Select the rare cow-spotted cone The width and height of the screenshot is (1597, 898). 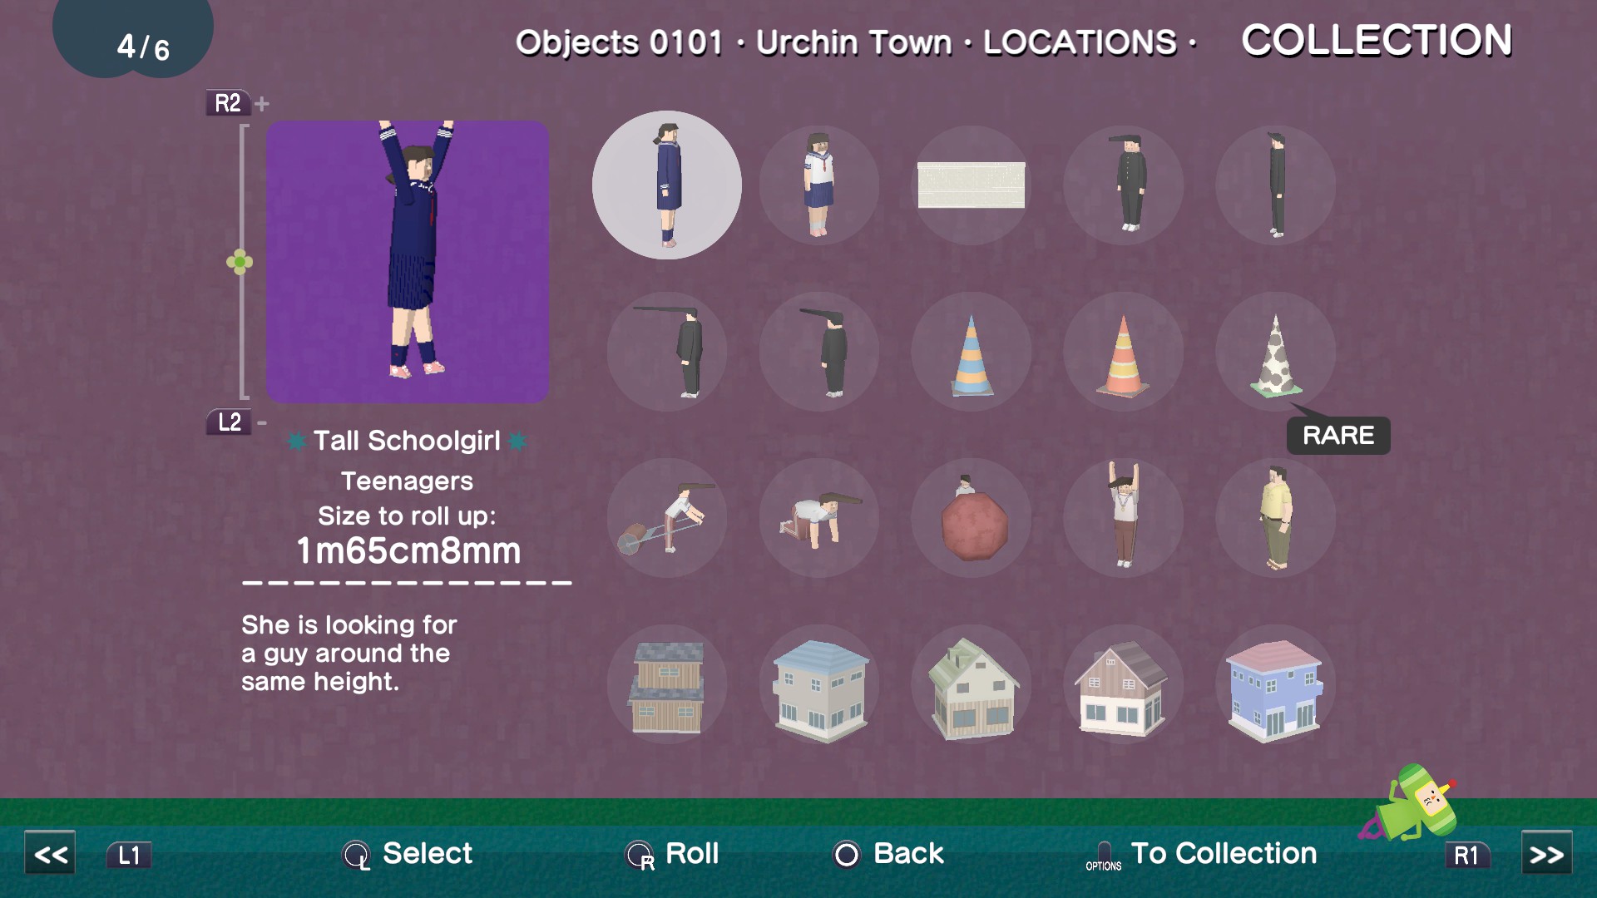(x=1276, y=351)
